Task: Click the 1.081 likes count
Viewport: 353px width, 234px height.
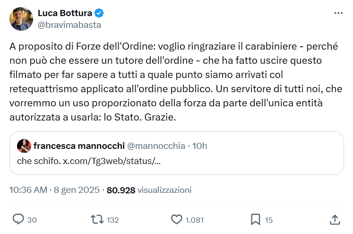Action: click(x=194, y=220)
